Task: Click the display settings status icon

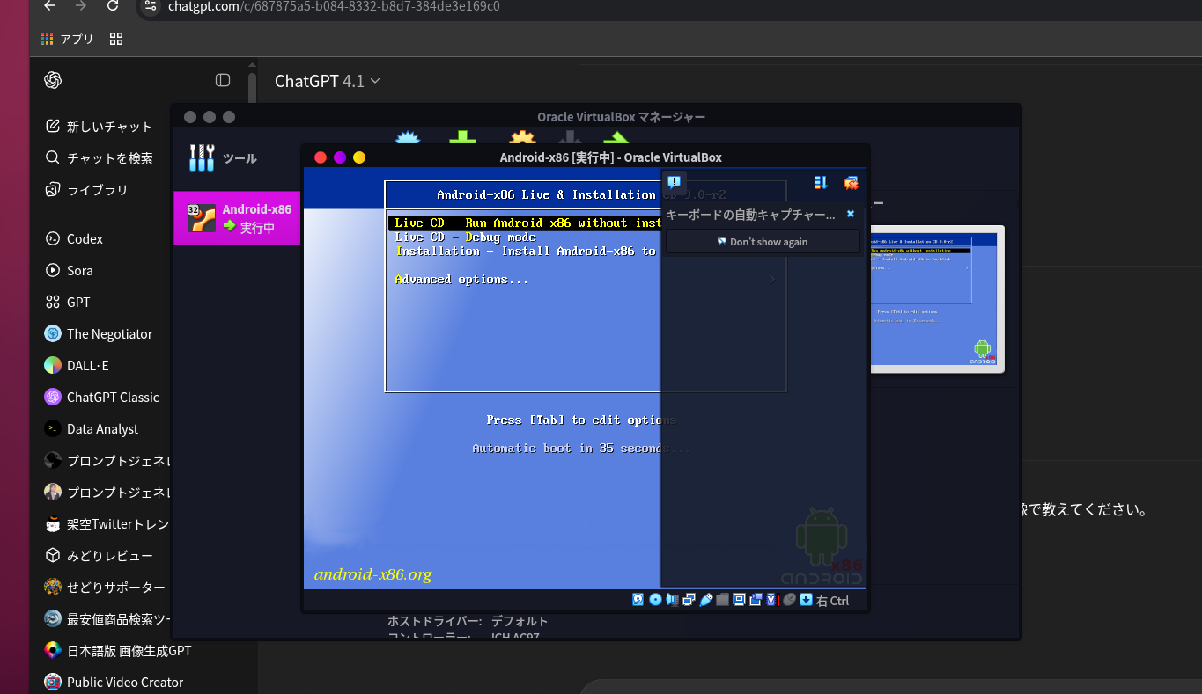Action: tap(740, 600)
